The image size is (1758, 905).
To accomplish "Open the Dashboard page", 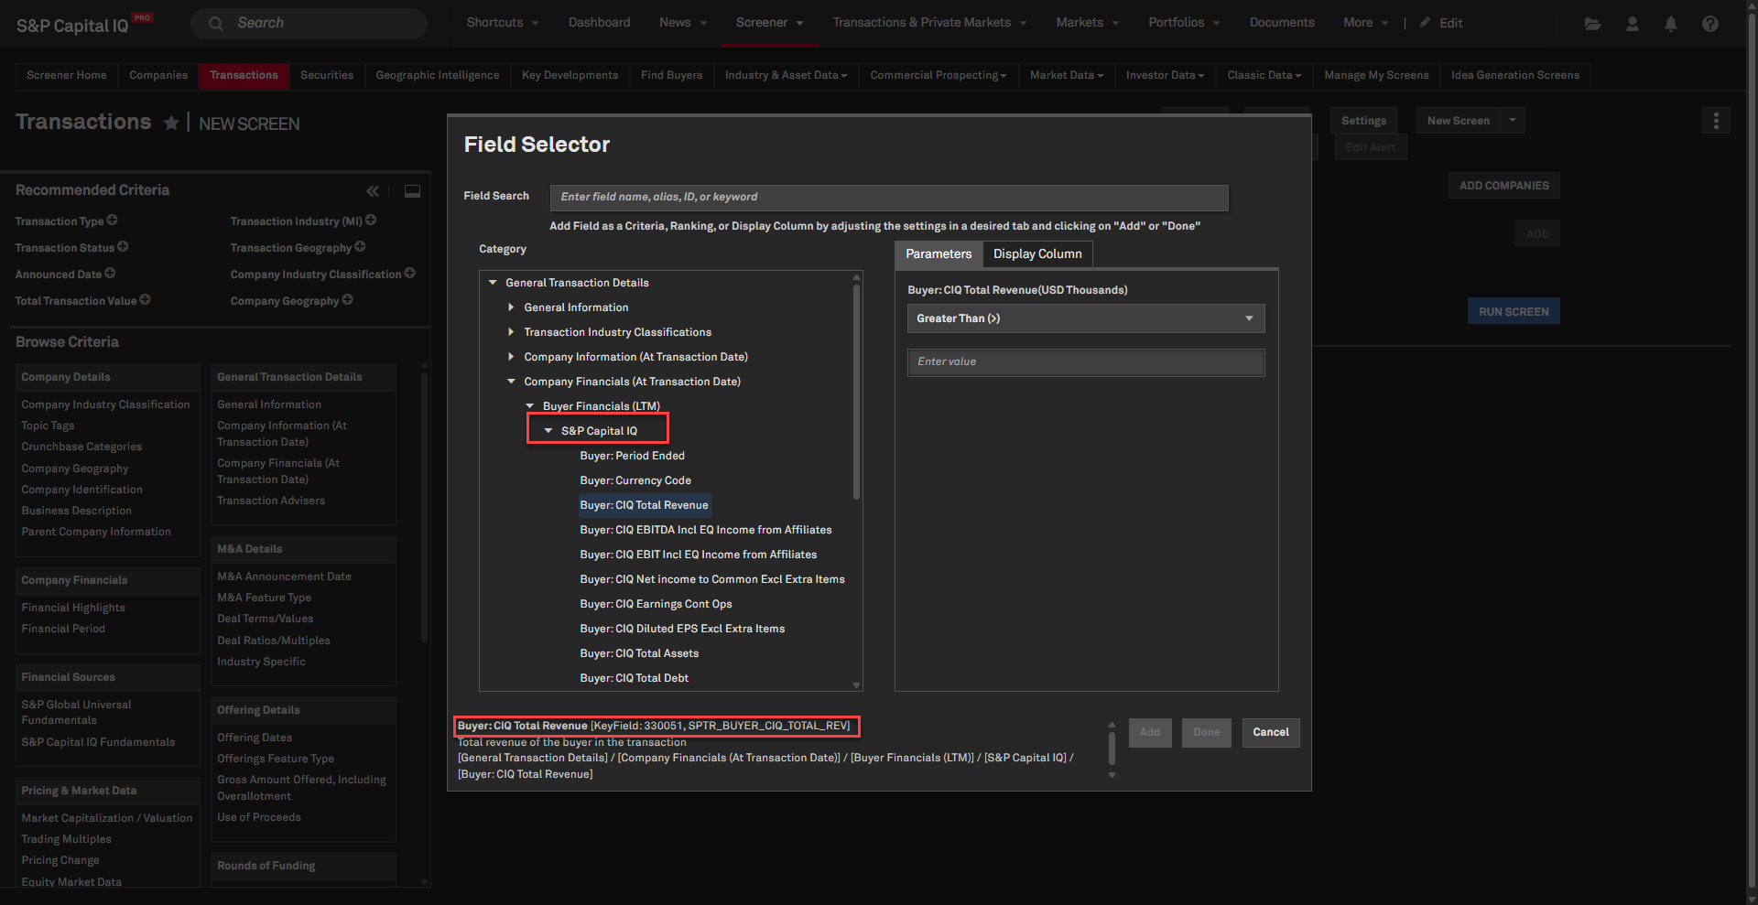I will click(599, 23).
